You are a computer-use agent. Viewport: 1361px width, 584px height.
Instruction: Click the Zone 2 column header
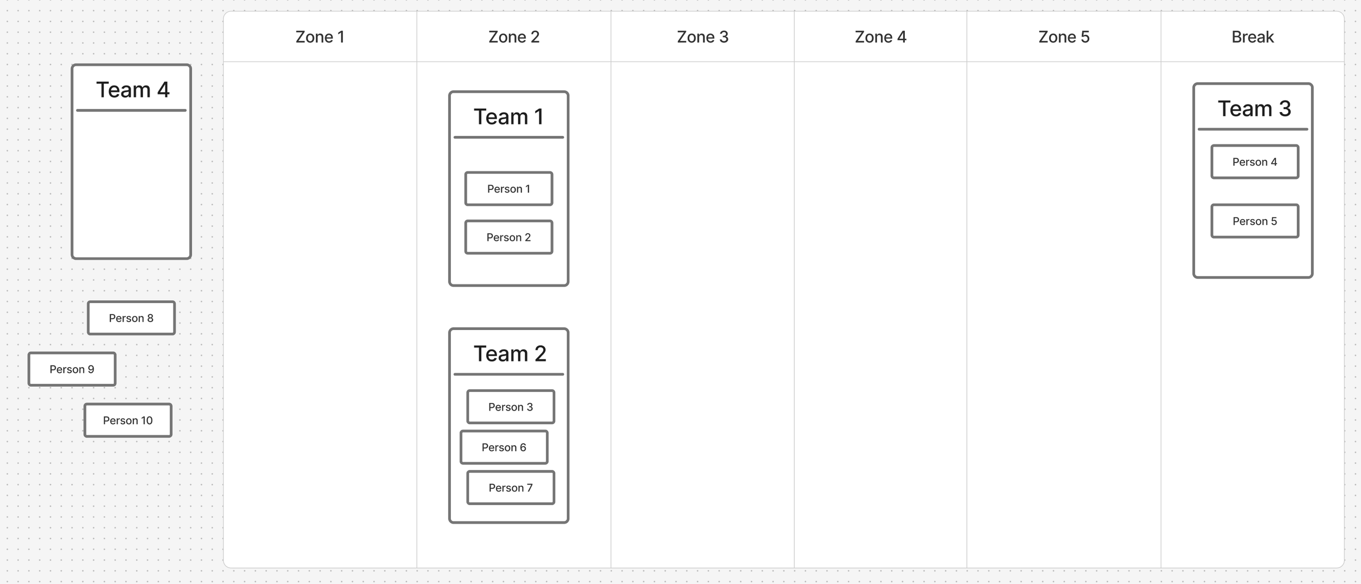(x=514, y=37)
